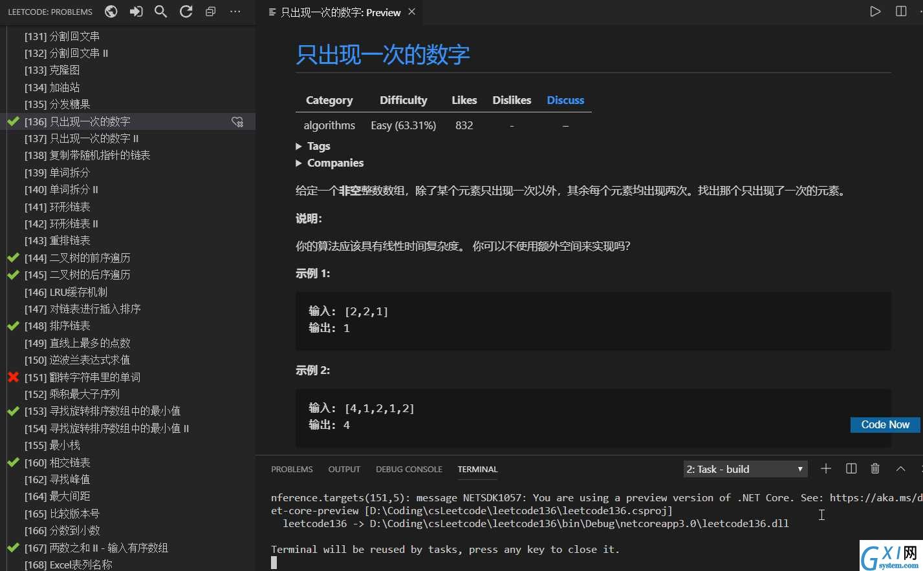Click the terminal output line with leetcode136.dll
Image resolution: width=923 pixels, height=571 pixels.
point(536,523)
